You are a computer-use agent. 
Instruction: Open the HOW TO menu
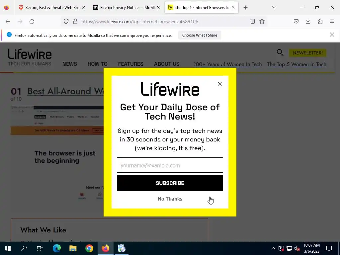pyautogui.click(x=98, y=64)
